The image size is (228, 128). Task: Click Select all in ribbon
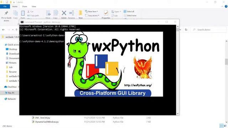[x=129, y=11]
